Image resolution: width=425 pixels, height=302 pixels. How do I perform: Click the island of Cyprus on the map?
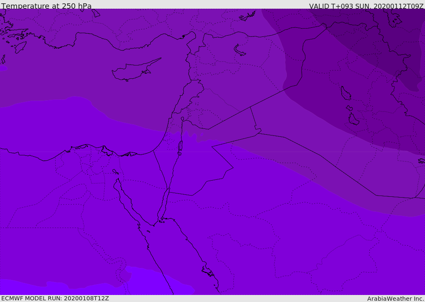136,70
